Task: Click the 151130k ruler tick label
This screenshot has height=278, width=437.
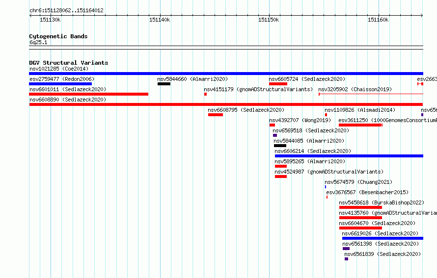Action: click(x=50, y=20)
